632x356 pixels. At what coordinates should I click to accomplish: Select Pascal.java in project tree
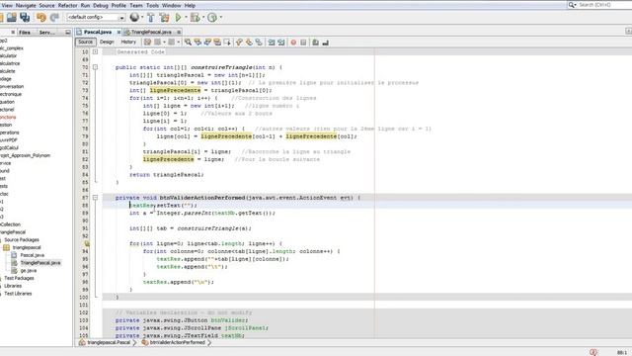(x=33, y=255)
